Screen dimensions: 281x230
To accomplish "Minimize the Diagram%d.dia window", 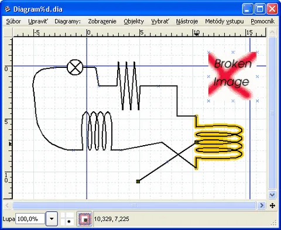I will (x=247, y=9).
